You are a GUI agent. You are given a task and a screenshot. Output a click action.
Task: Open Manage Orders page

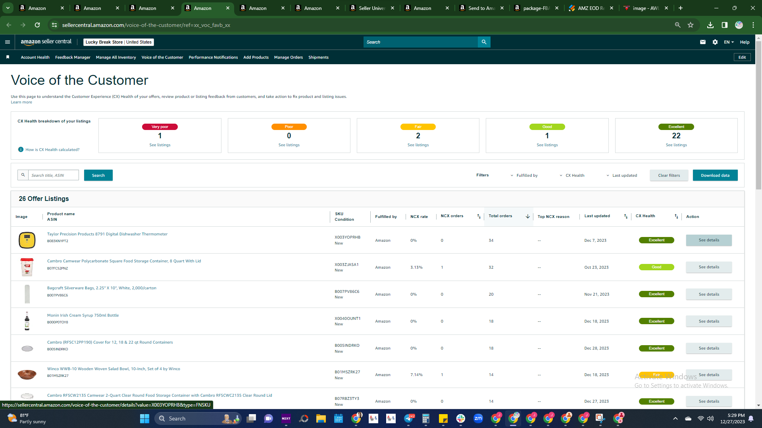[289, 57]
